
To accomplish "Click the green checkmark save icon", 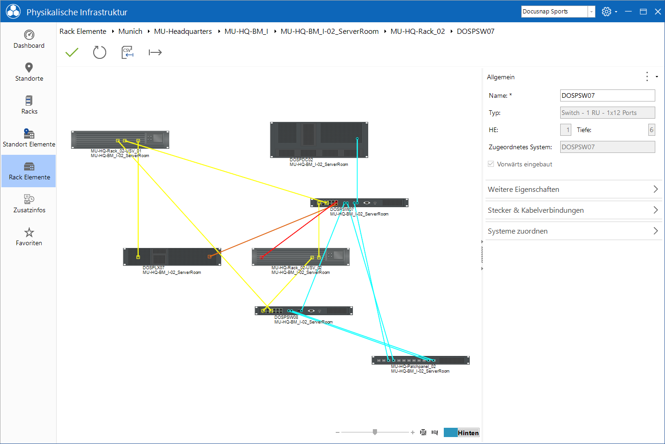I will tap(72, 52).
